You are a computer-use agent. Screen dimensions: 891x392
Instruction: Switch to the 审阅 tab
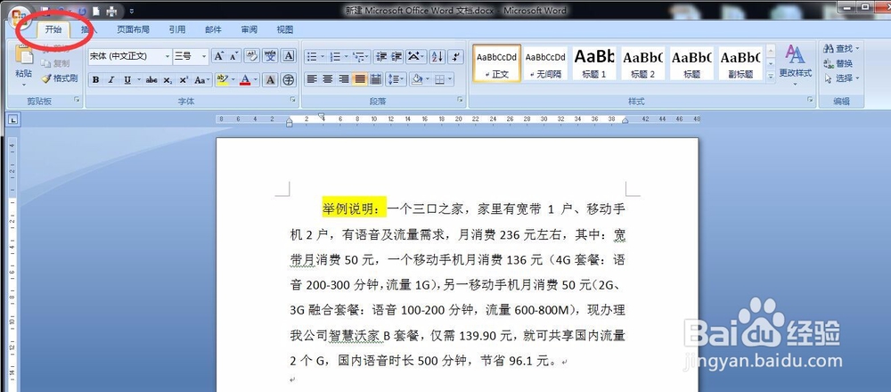click(249, 29)
